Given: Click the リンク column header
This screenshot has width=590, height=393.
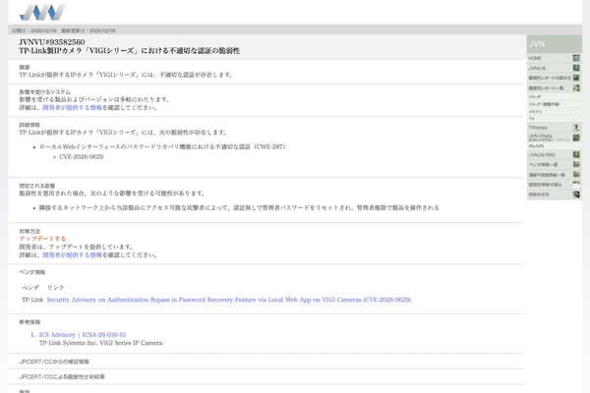Looking at the screenshot, I should pyautogui.click(x=56, y=288).
